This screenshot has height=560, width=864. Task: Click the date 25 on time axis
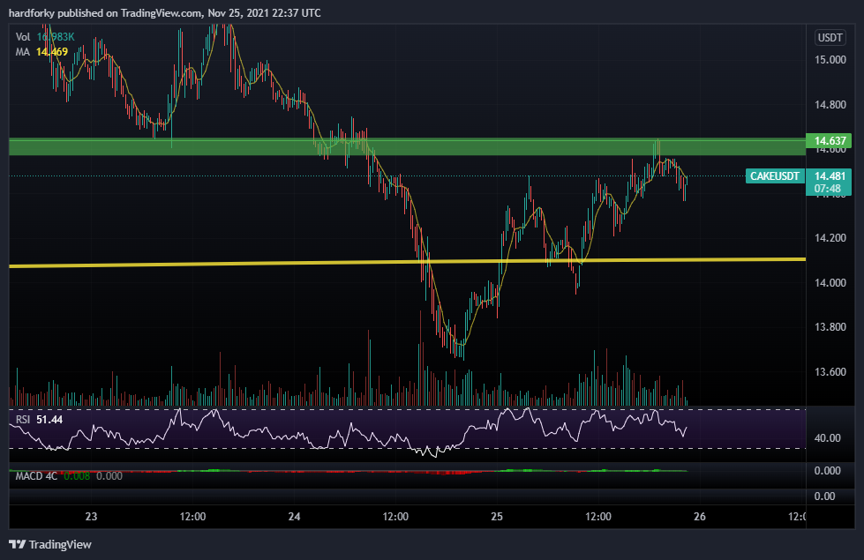pyautogui.click(x=497, y=517)
